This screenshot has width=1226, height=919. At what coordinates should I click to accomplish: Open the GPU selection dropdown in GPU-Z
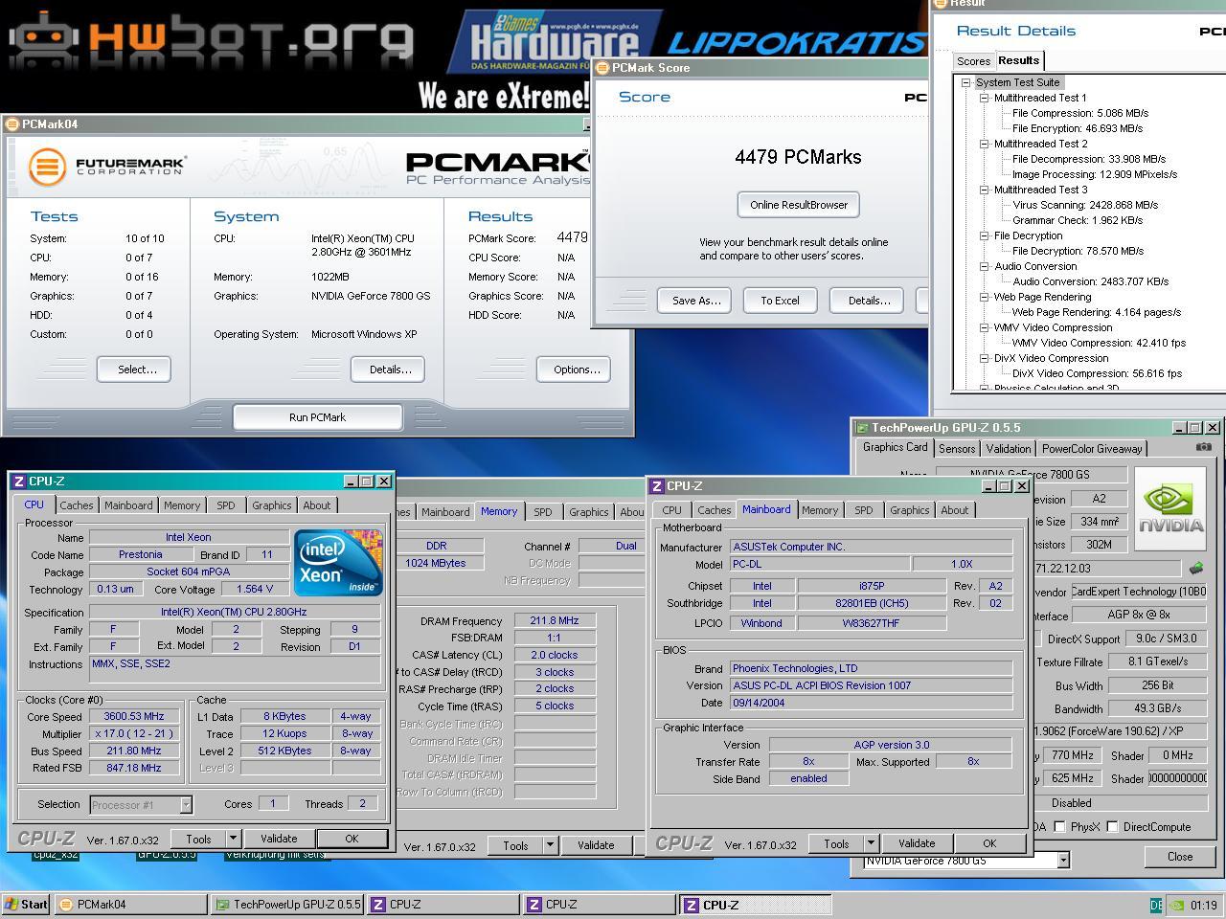(1062, 861)
